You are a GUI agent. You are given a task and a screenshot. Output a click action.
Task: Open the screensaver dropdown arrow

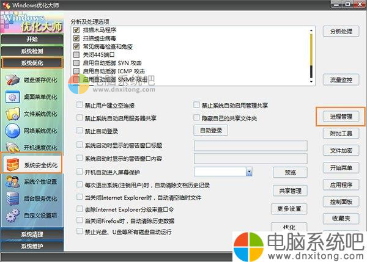point(250,172)
